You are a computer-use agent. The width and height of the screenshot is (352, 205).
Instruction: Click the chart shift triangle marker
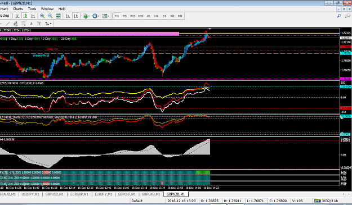[210, 29]
